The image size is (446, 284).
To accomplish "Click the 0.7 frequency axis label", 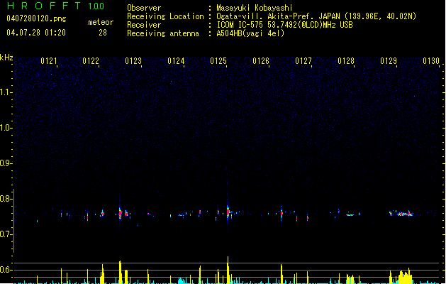I will click(x=5, y=234).
